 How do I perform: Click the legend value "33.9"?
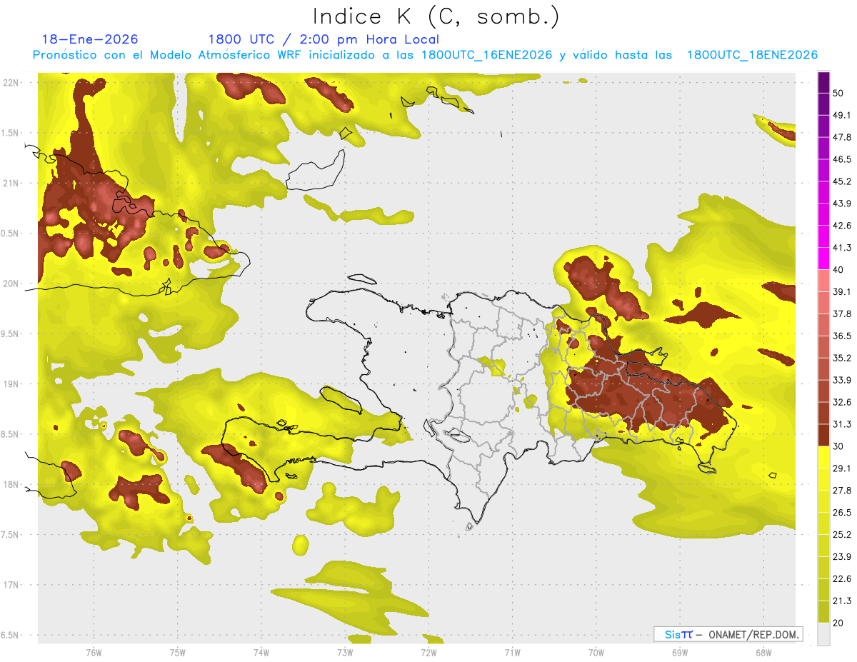click(842, 380)
